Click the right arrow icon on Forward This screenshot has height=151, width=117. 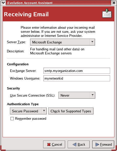[x=97, y=144]
